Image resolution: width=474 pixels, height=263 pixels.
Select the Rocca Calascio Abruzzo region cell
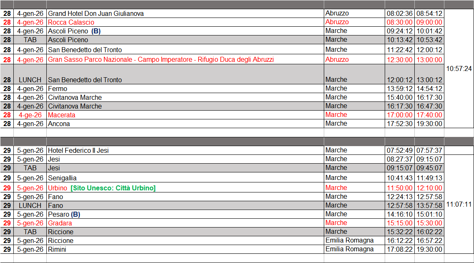(337, 22)
